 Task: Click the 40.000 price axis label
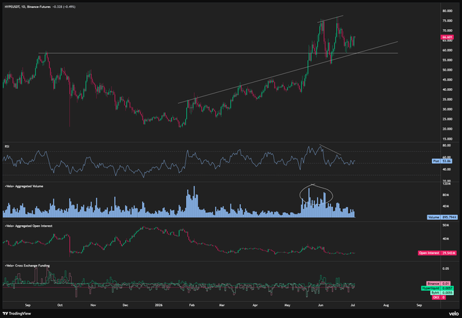coord(447,90)
